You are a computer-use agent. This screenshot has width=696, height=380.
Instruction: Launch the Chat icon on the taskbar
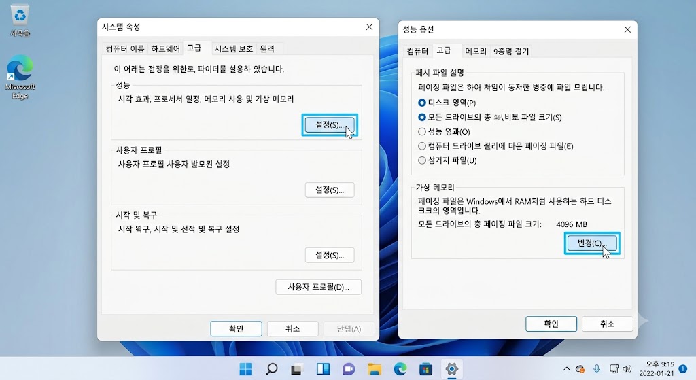[349, 369]
